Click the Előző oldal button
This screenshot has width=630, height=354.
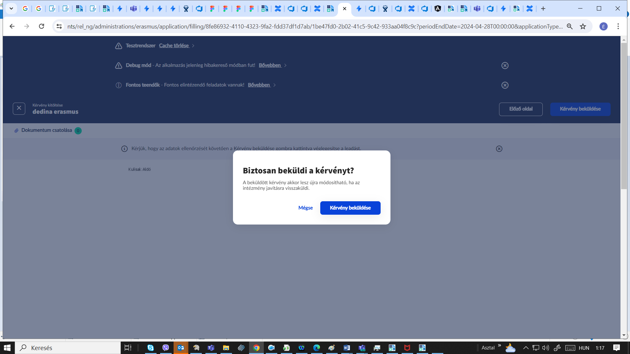pos(520,109)
